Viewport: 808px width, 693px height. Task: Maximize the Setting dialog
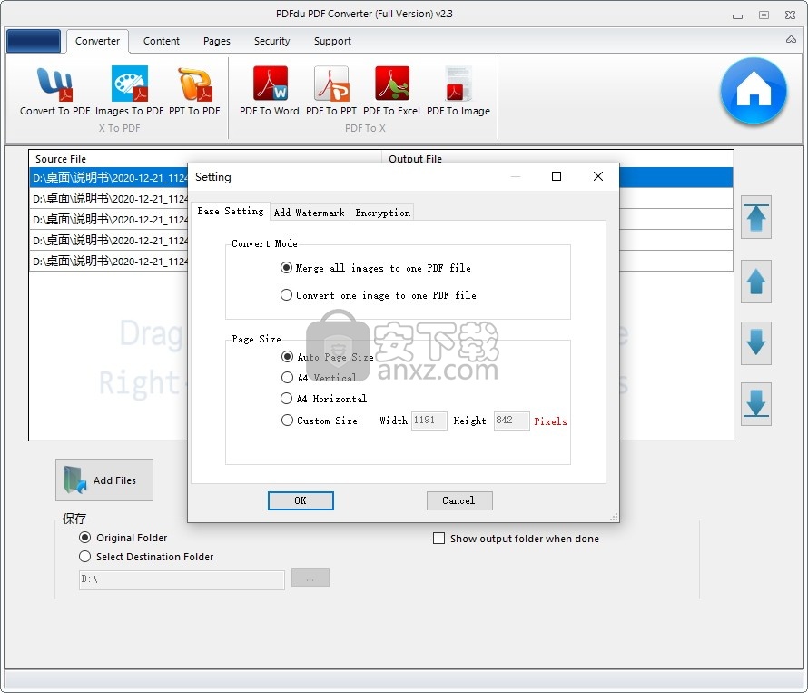pos(556,176)
